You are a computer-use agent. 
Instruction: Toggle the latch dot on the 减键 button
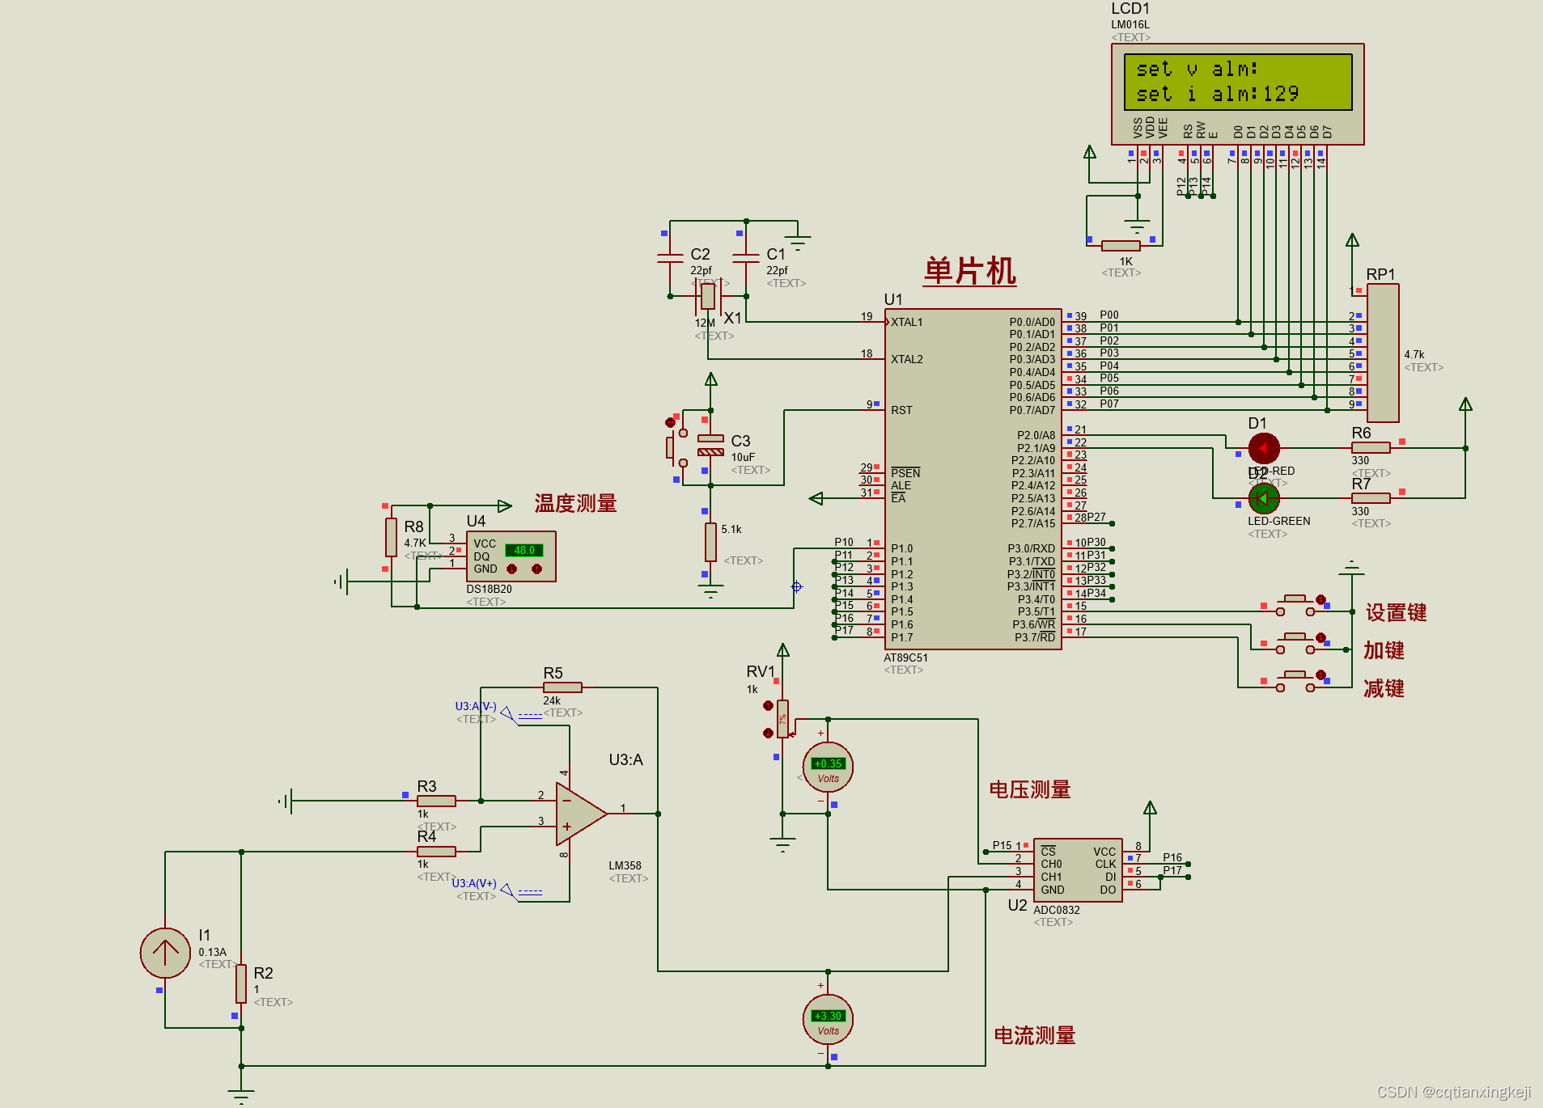1320,675
